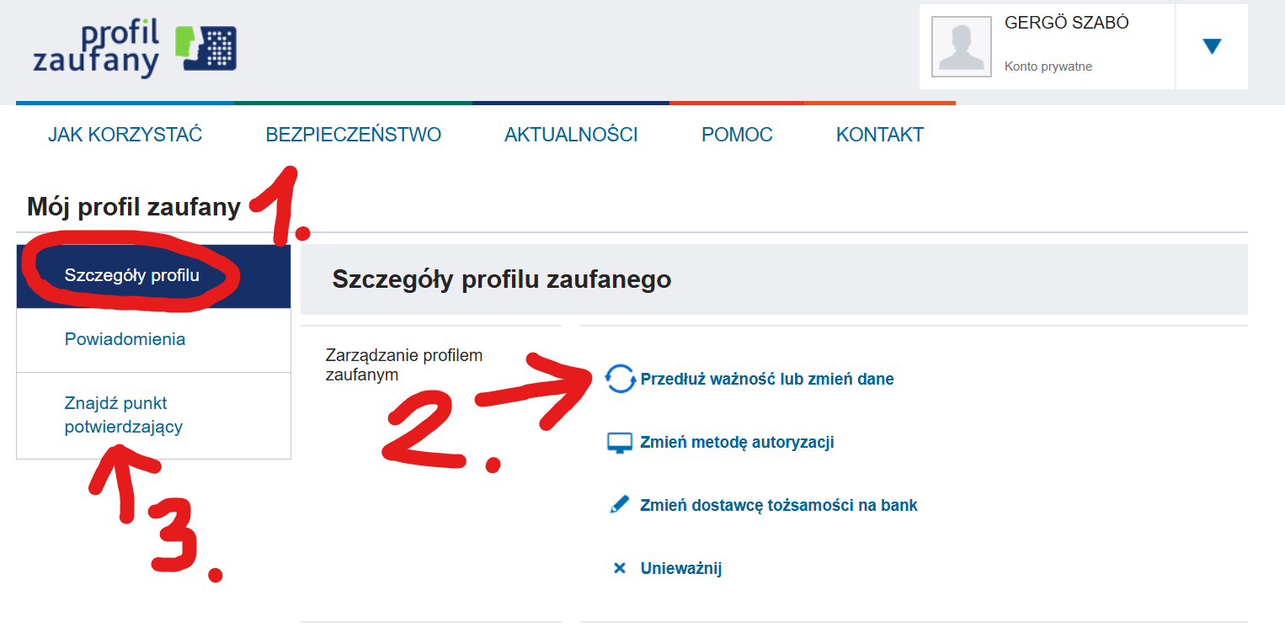Select Szczegóły profilu in sidebar

[153, 276]
